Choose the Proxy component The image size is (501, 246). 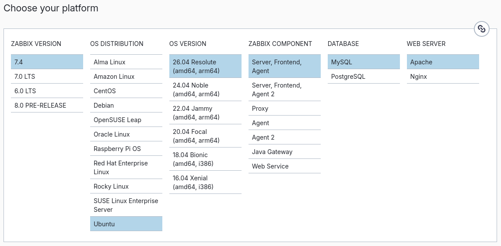(x=285, y=108)
